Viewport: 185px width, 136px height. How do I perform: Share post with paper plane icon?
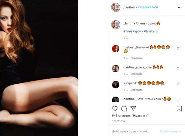pos(133,109)
